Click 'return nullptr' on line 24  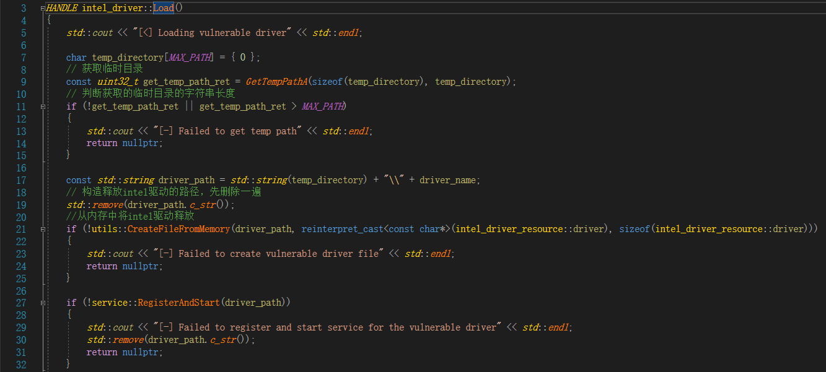pyautogui.click(x=124, y=266)
